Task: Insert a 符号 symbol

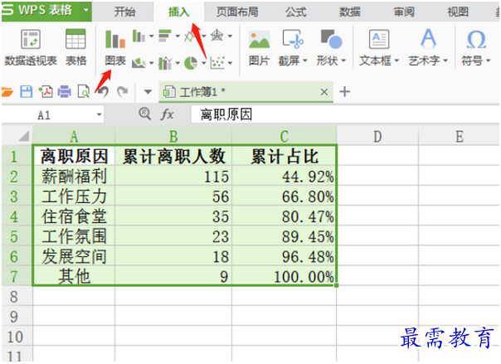Action: [476, 47]
